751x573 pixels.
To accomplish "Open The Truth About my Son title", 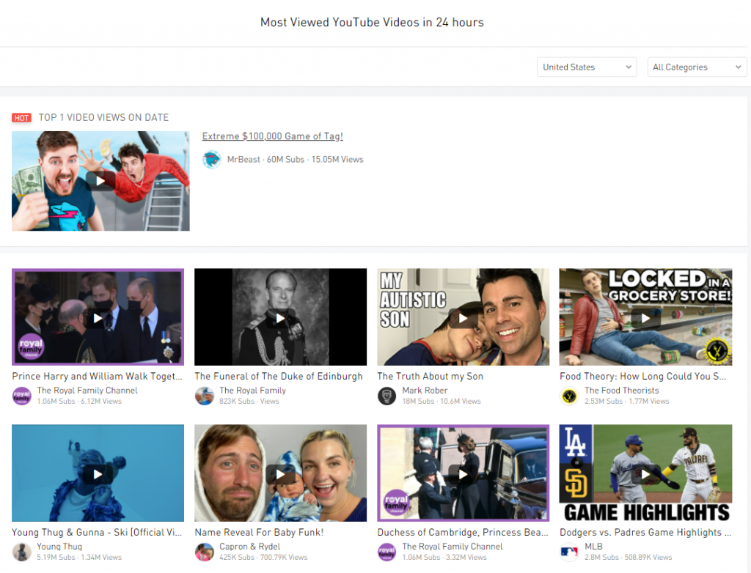I will tap(430, 376).
